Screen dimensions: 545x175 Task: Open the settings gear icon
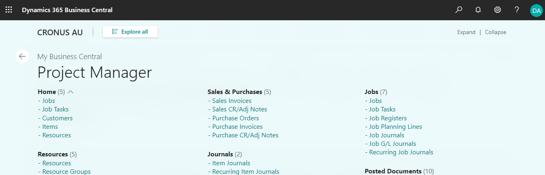coord(498,10)
